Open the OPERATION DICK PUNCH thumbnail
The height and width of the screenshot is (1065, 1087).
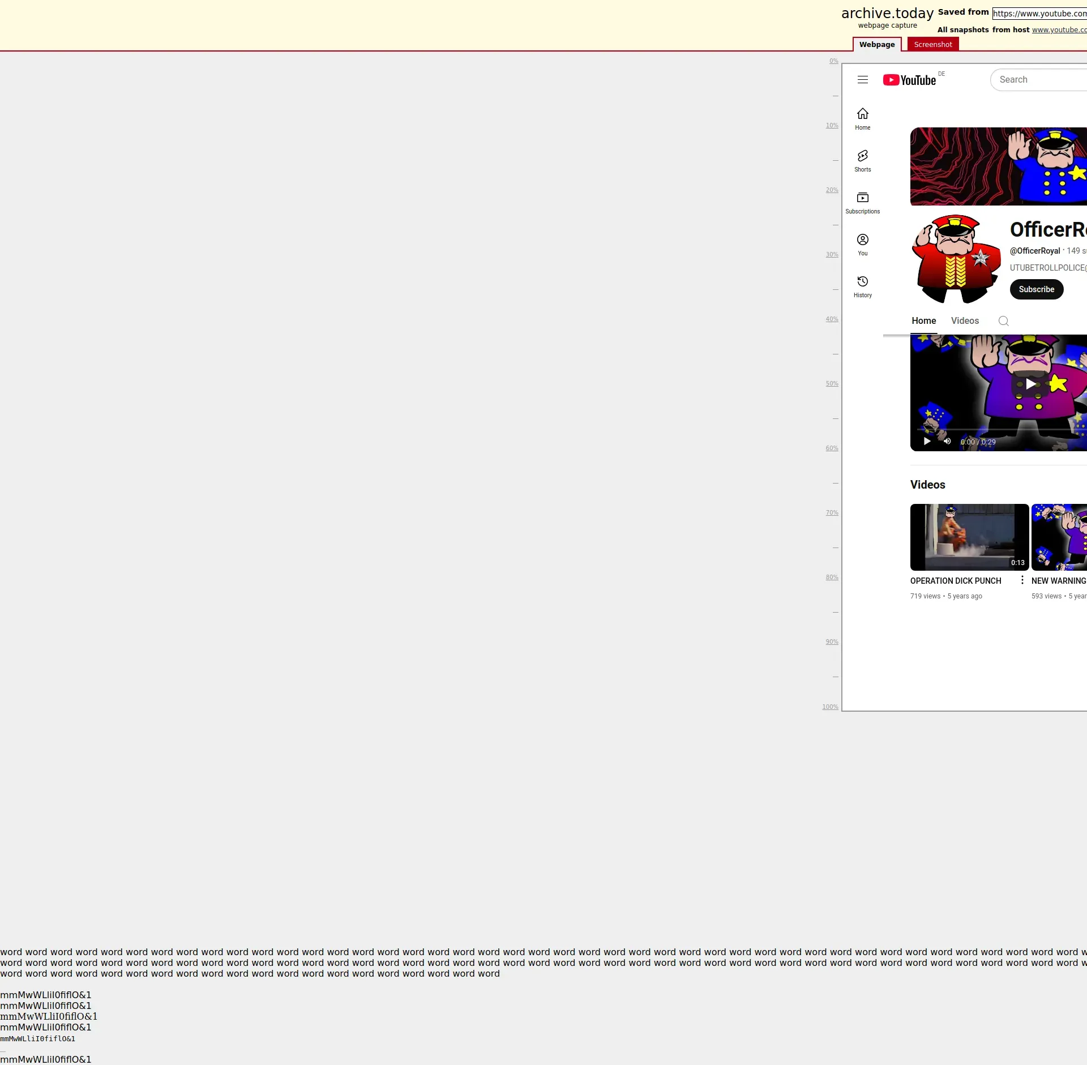[x=969, y=537]
